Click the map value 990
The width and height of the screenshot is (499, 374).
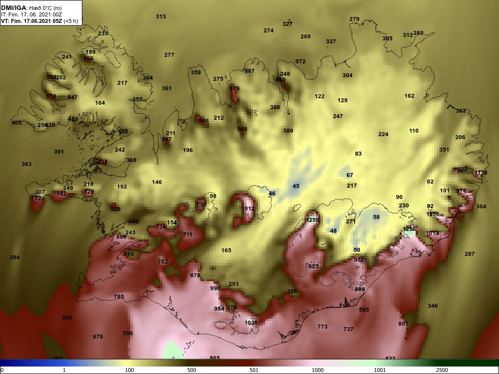[x=215, y=288]
